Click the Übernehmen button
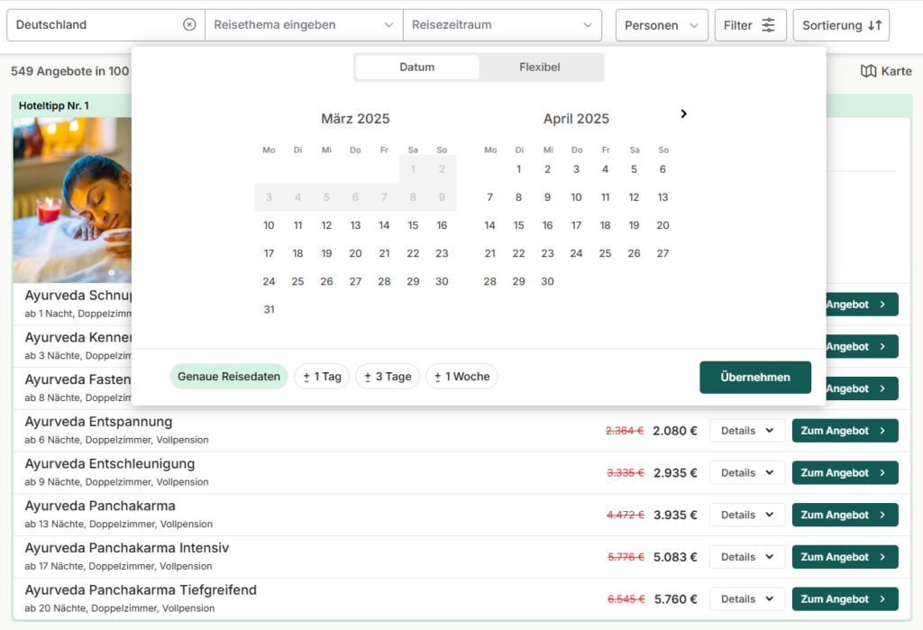This screenshot has width=923, height=630. click(x=754, y=378)
